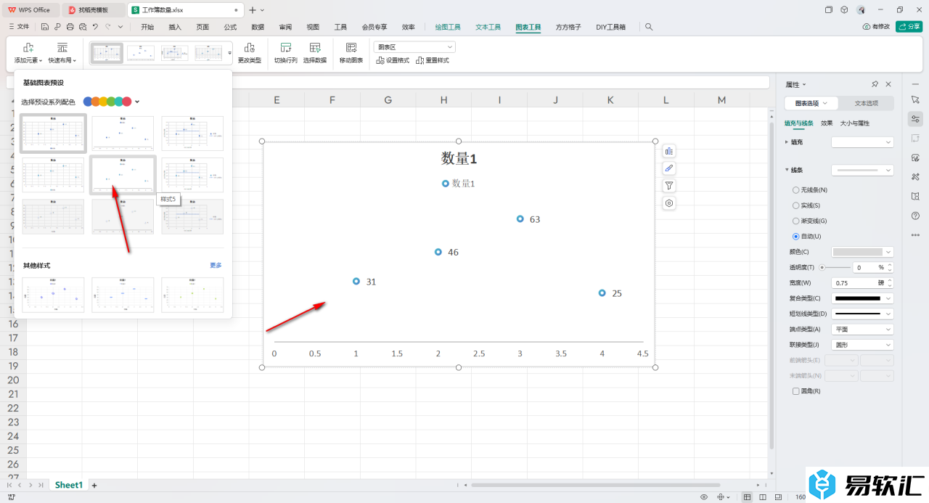
Task: Click the Sheet1 sheet tab
Action: [69, 485]
